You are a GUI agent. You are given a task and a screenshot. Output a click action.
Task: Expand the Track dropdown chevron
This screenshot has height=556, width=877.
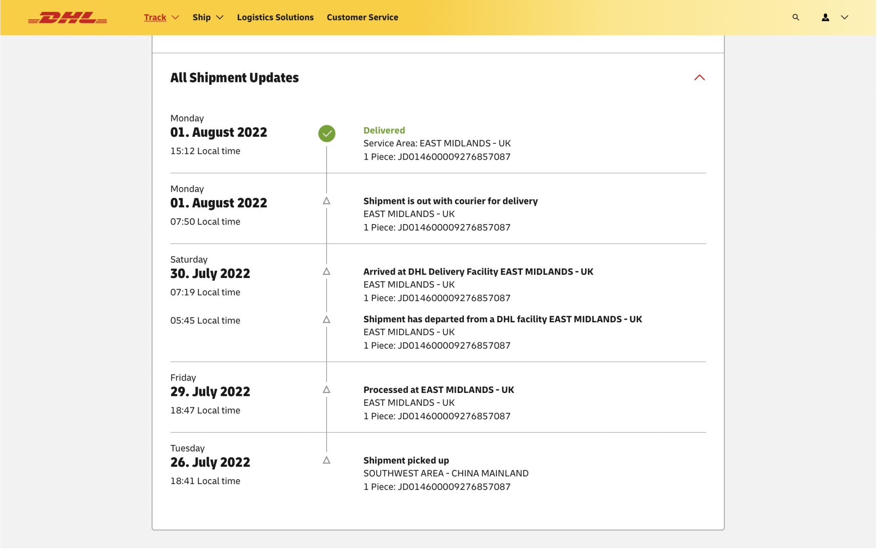(175, 18)
